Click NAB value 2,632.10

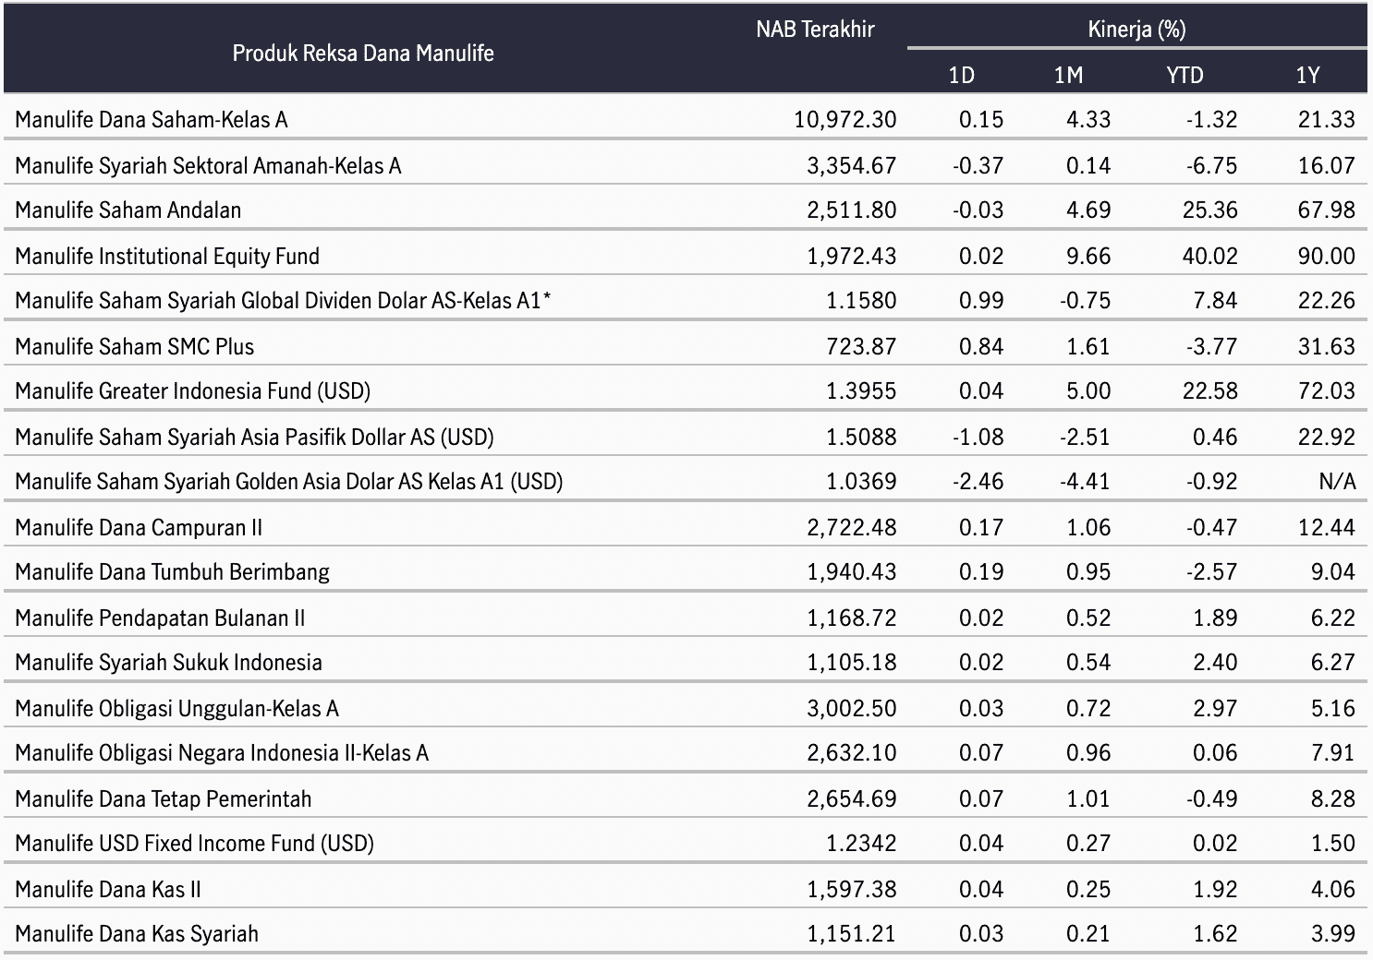click(x=852, y=752)
